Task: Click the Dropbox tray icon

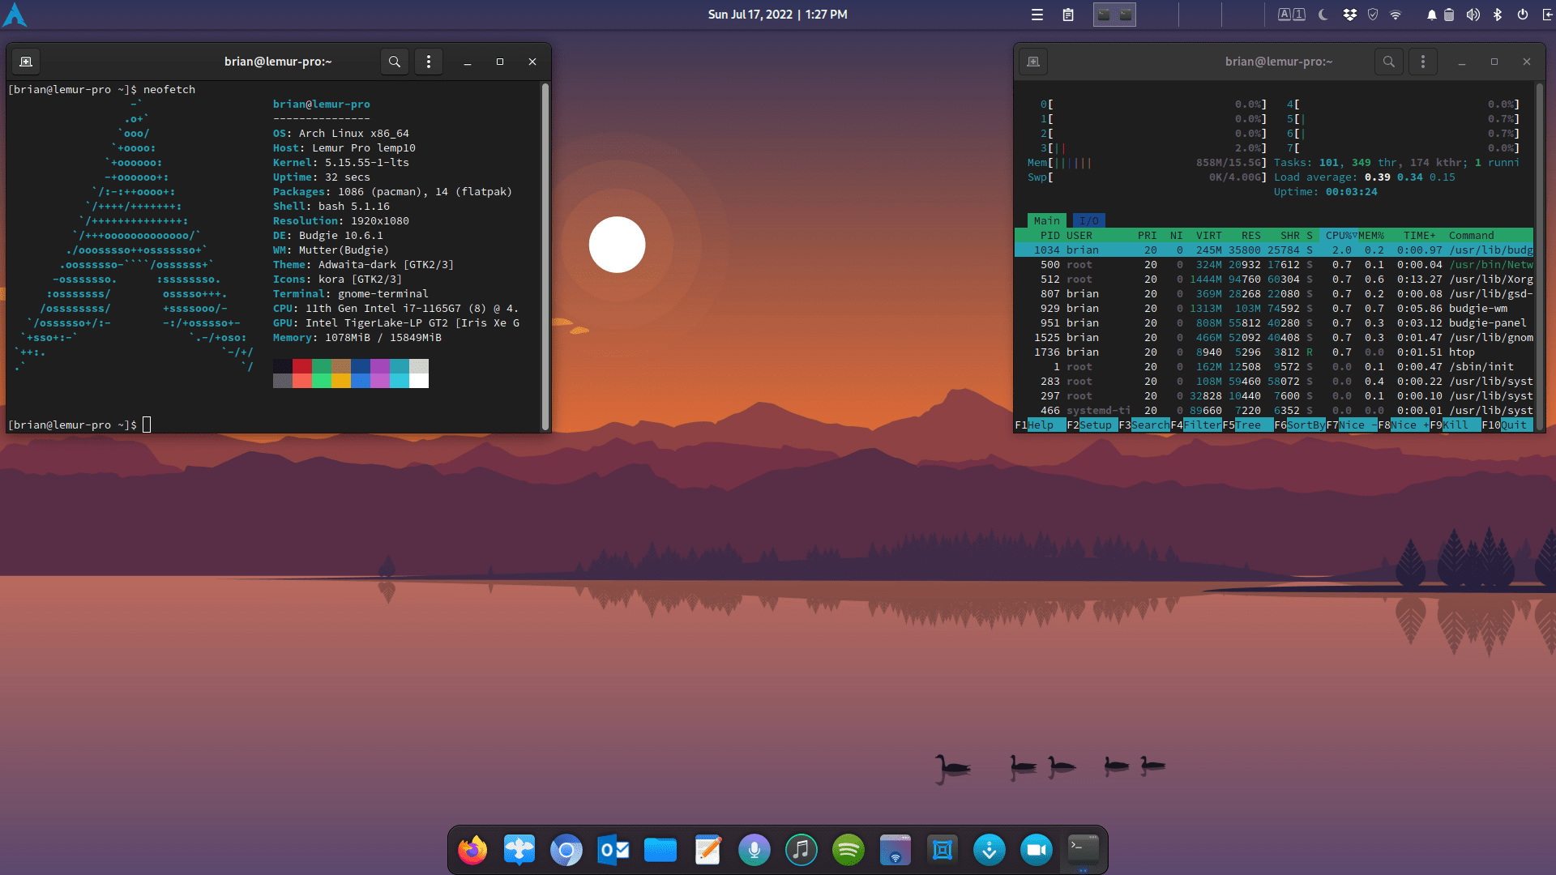Action: point(1349,15)
